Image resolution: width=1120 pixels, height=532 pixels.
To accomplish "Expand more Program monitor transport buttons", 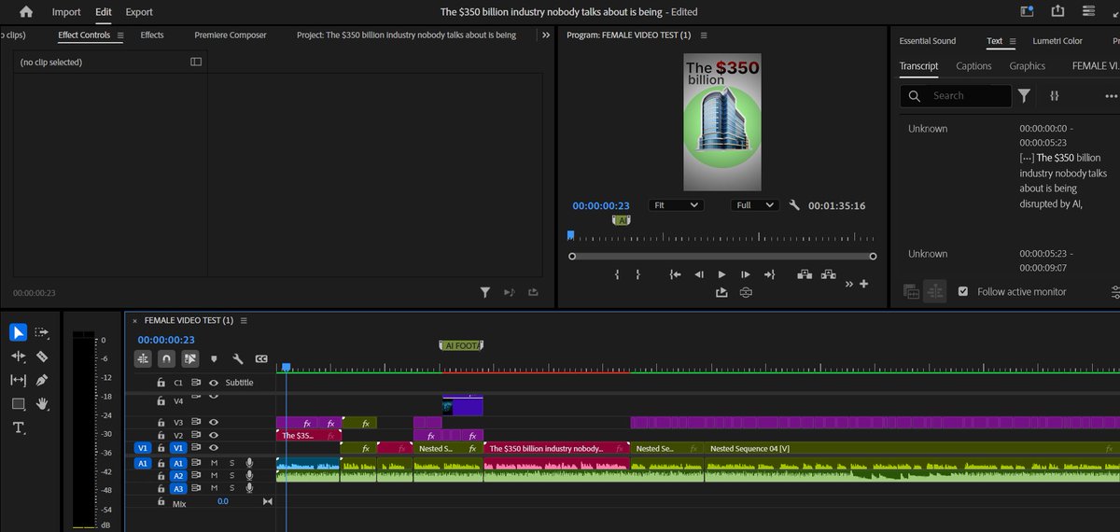I will (x=848, y=284).
